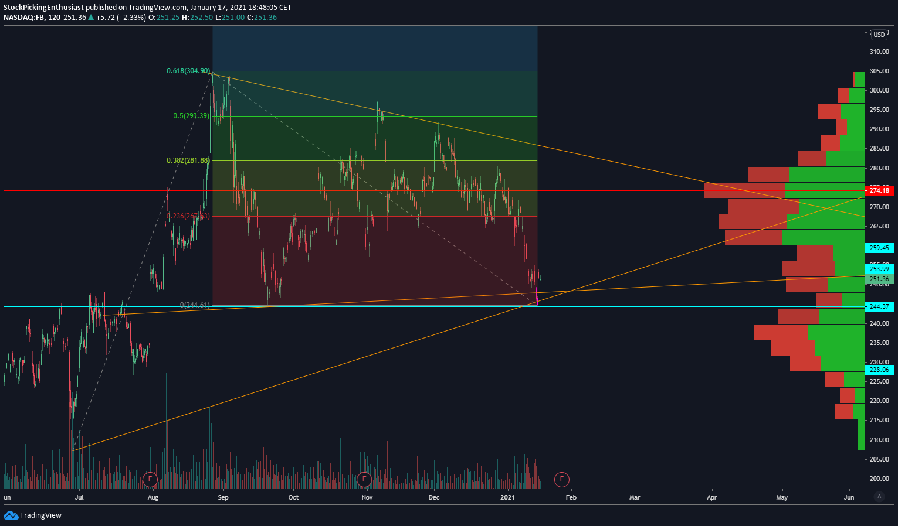Image resolution: width=898 pixels, height=526 pixels.
Task: Select the red 274.18 price label
Action: point(879,190)
